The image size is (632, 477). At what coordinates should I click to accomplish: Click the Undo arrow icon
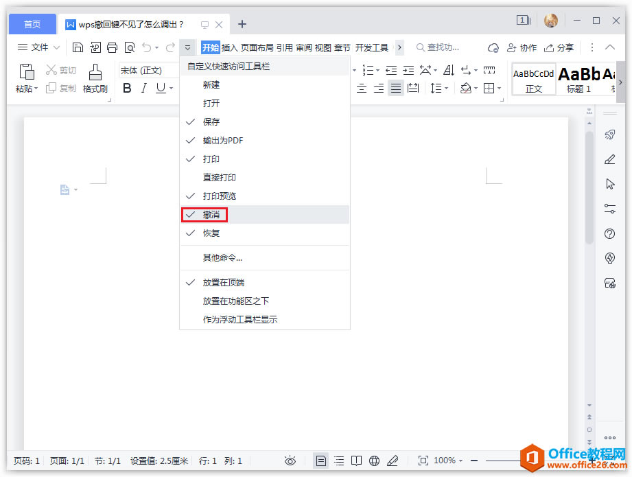(x=147, y=47)
